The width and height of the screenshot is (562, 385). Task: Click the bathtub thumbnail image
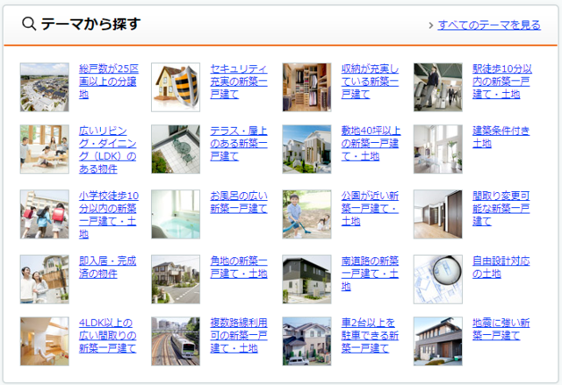pyautogui.click(x=176, y=214)
